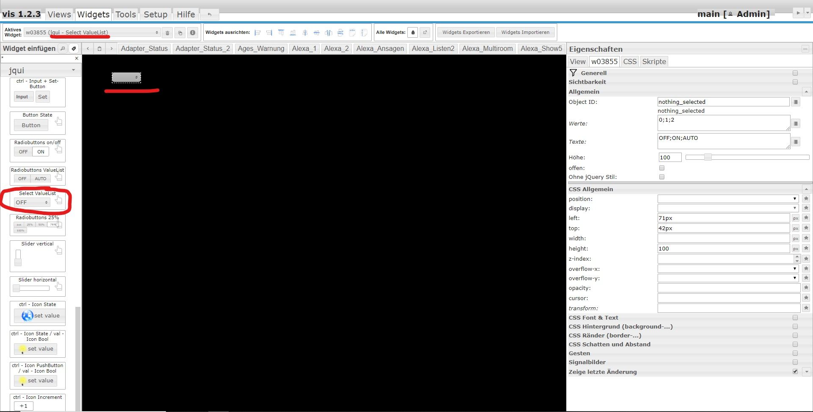Image resolution: width=813 pixels, height=412 pixels.
Task: Click the tag icon beside Widget einfügen
Action: pos(74,49)
